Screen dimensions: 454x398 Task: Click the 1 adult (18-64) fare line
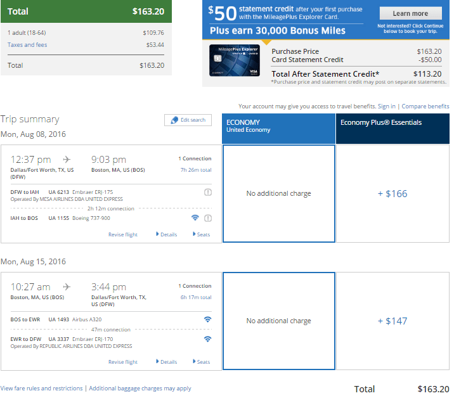86,33
